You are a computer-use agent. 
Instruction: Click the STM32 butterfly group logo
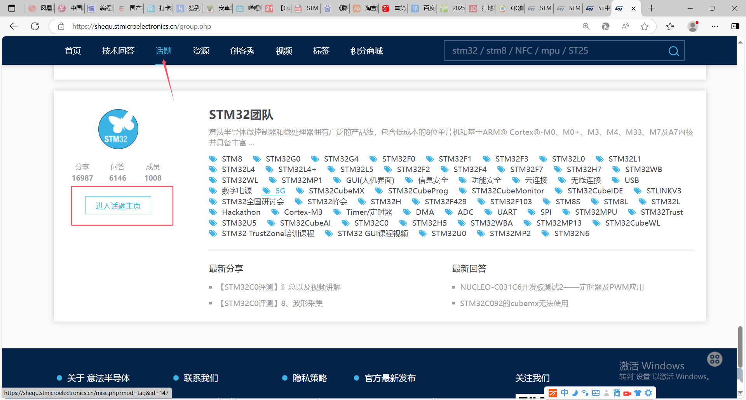(118, 129)
